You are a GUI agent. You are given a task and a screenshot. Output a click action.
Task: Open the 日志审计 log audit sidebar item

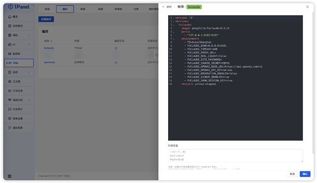click(x=19, y=109)
